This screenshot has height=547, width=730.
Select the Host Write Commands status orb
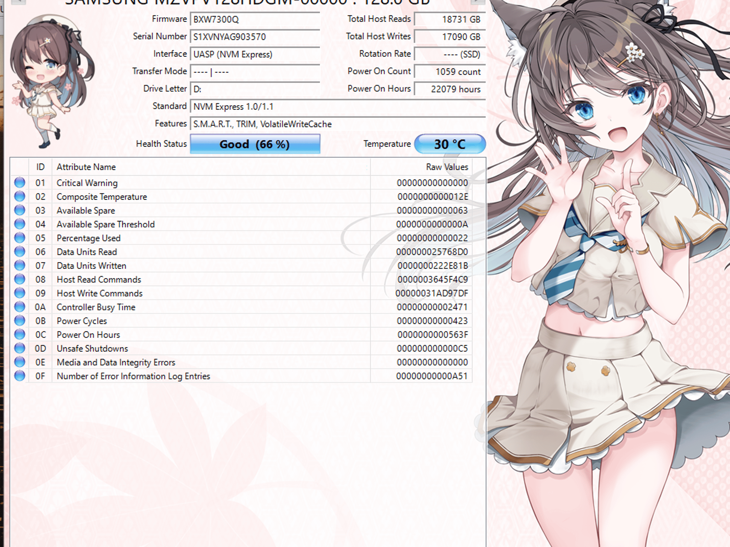[20, 293]
